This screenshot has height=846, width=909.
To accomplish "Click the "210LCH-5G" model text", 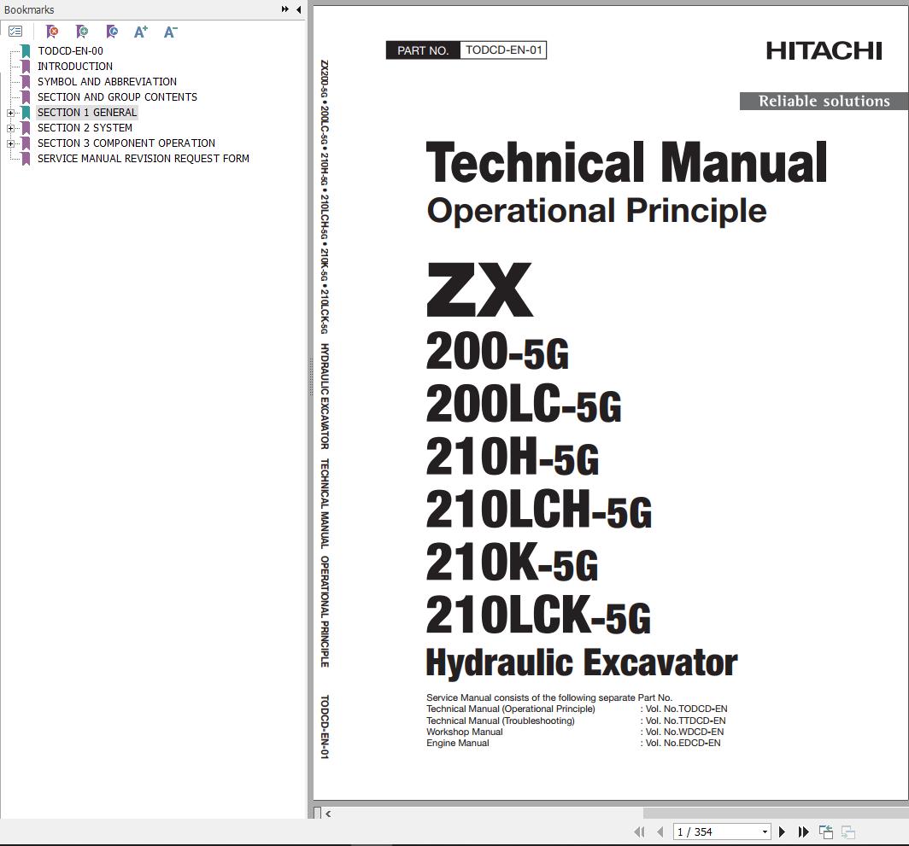I will 538,509.
